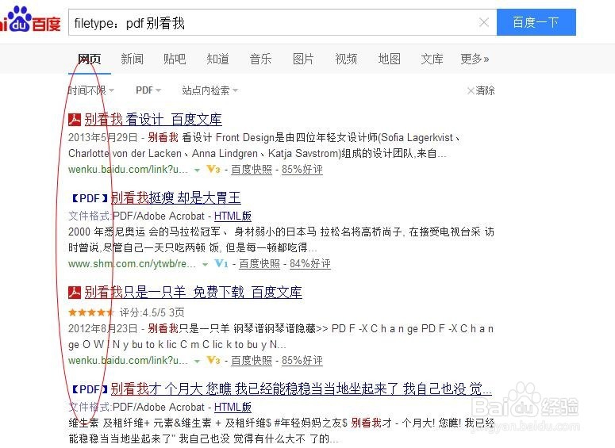Click the rating text 评分:4.5/5 3页

click(152, 312)
